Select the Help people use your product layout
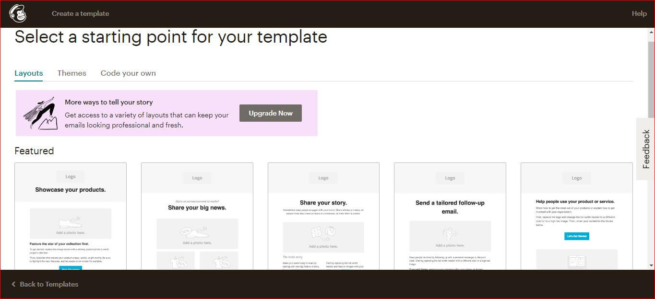The height and width of the screenshot is (299, 655). pos(577,216)
